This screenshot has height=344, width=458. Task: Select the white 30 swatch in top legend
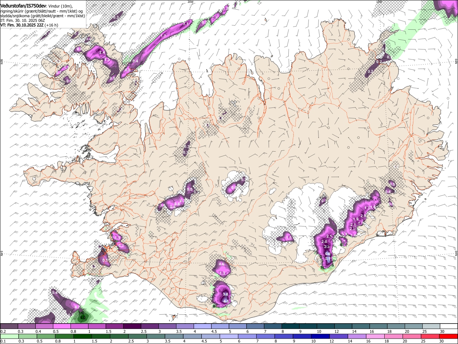[448, 326]
